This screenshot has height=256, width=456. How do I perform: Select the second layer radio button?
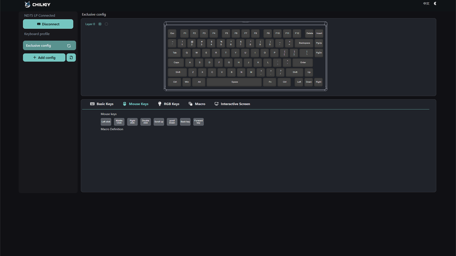pos(107,24)
